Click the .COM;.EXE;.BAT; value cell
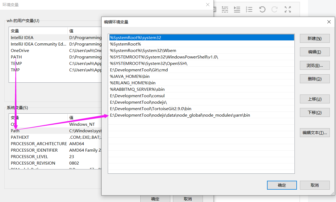Viewport: 336px width, 202px height. click(85, 137)
